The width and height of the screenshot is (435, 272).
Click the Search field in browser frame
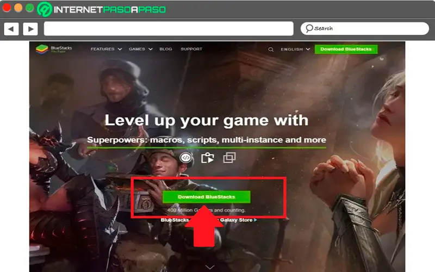click(365, 28)
